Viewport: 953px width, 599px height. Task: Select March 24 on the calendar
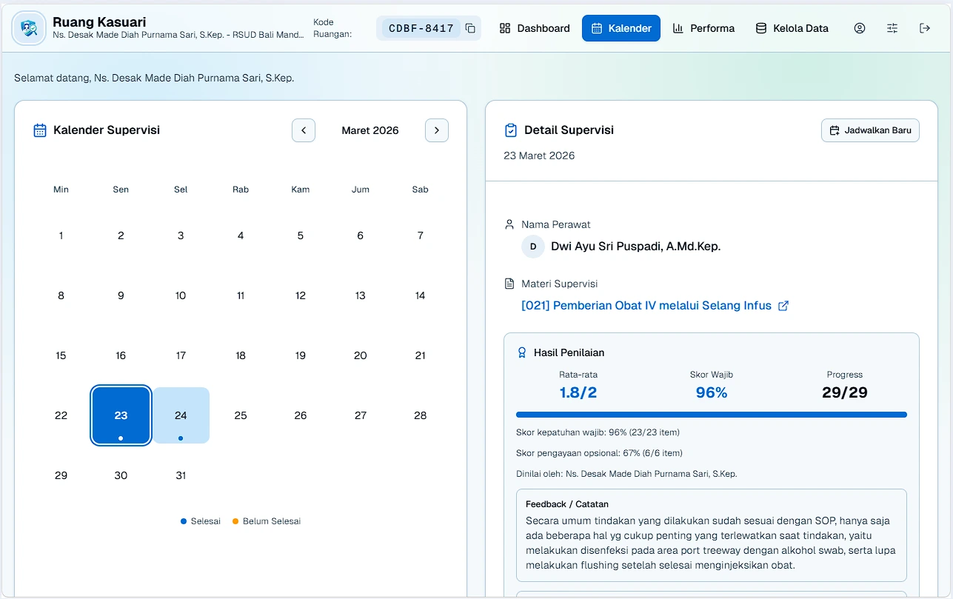pos(181,415)
